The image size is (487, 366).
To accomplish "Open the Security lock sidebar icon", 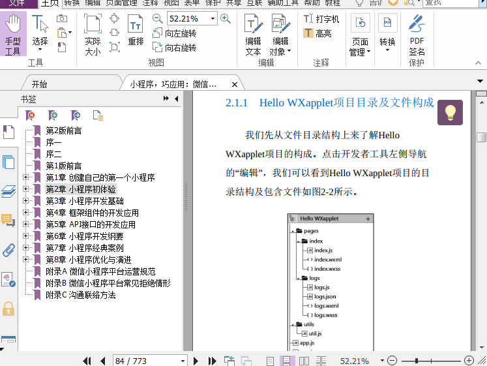I will pyautogui.click(x=8, y=309).
